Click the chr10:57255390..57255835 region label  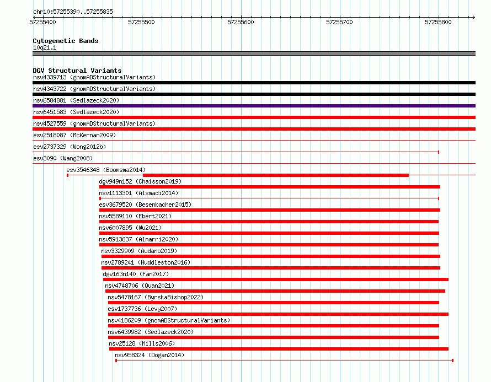tap(73, 12)
